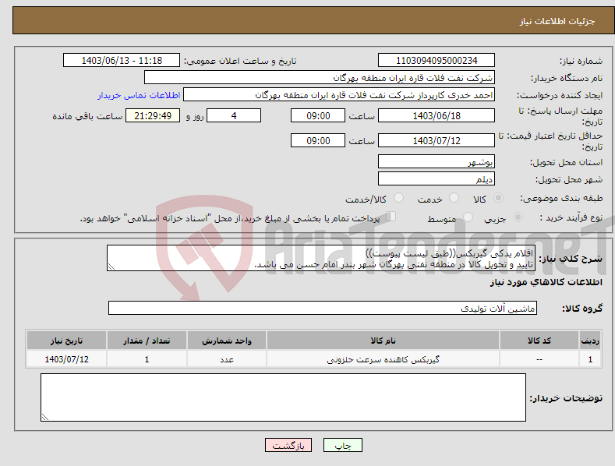Click the resize handle of شرح کلی نیاز

click(111, 267)
